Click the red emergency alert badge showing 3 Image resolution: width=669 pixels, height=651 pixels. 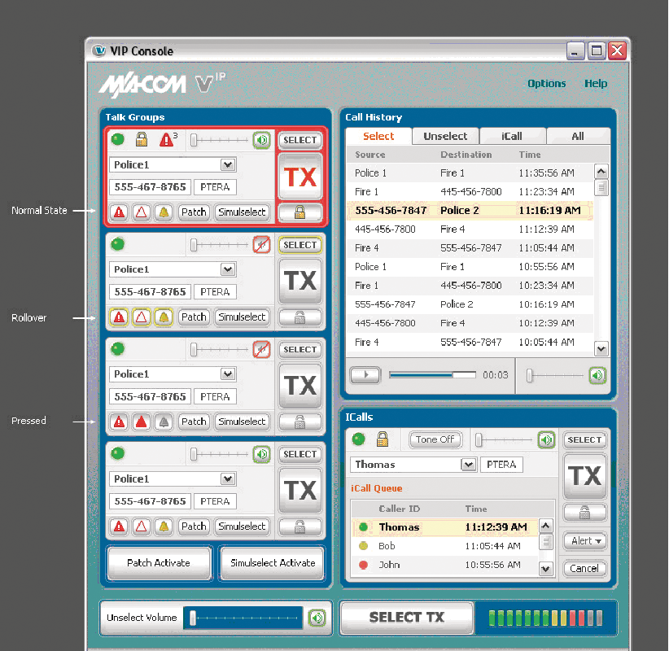(168, 140)
